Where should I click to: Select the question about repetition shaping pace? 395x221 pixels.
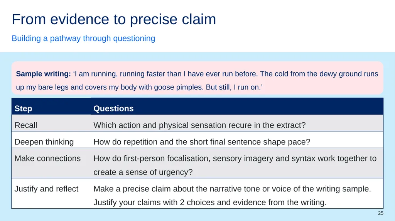(202, 142)
